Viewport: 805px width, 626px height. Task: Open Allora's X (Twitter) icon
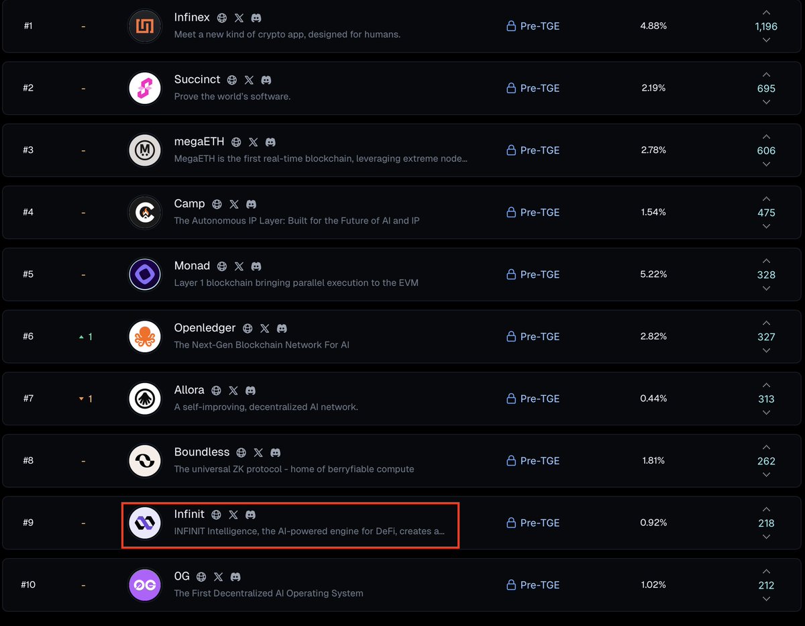233,390
